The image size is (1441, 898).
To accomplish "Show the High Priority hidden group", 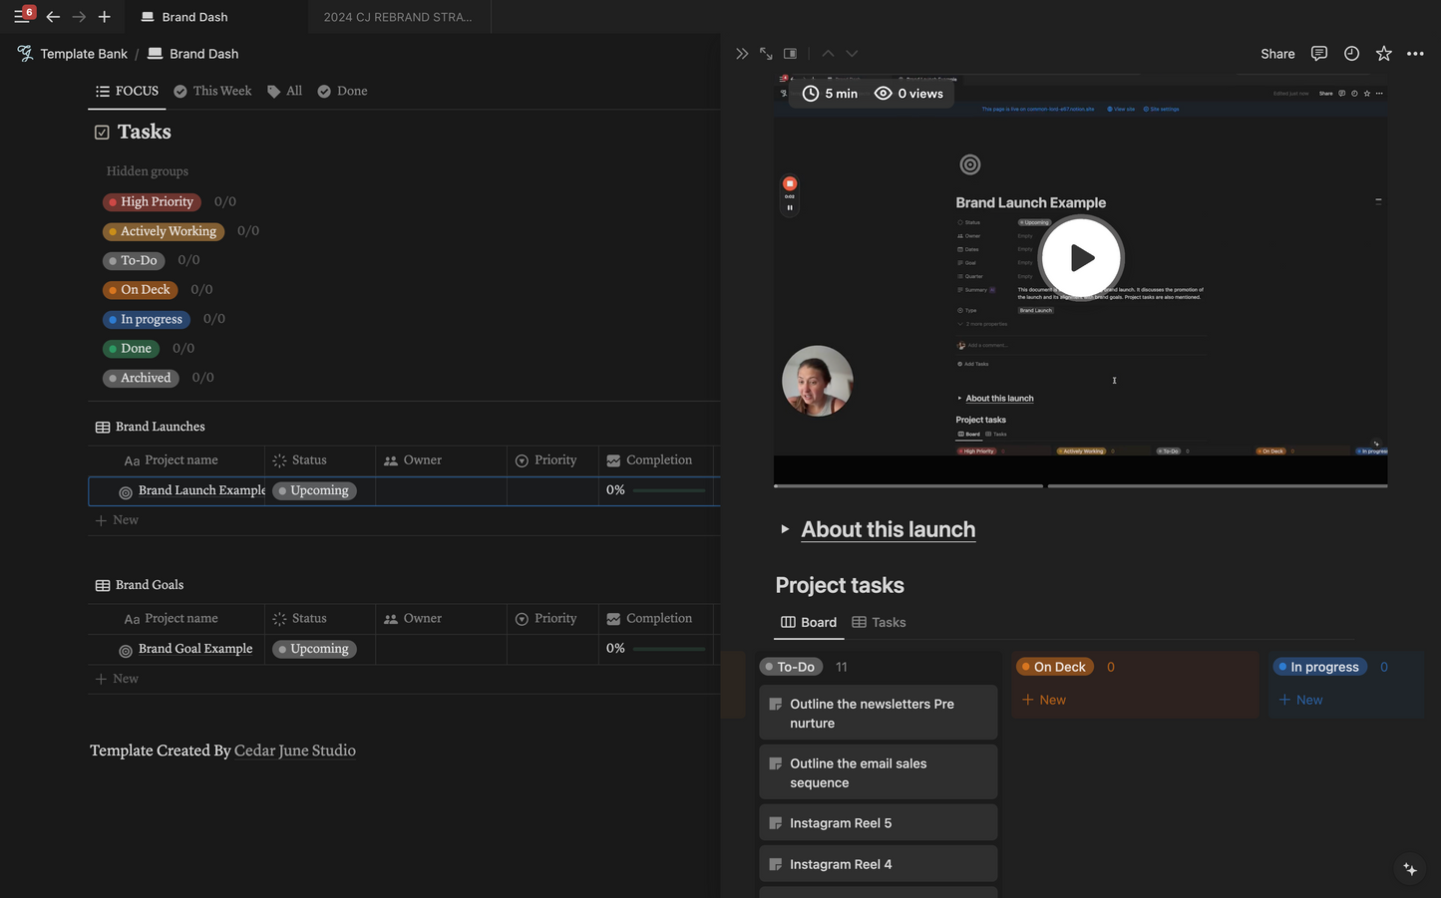I will click(x=152, y=201).
